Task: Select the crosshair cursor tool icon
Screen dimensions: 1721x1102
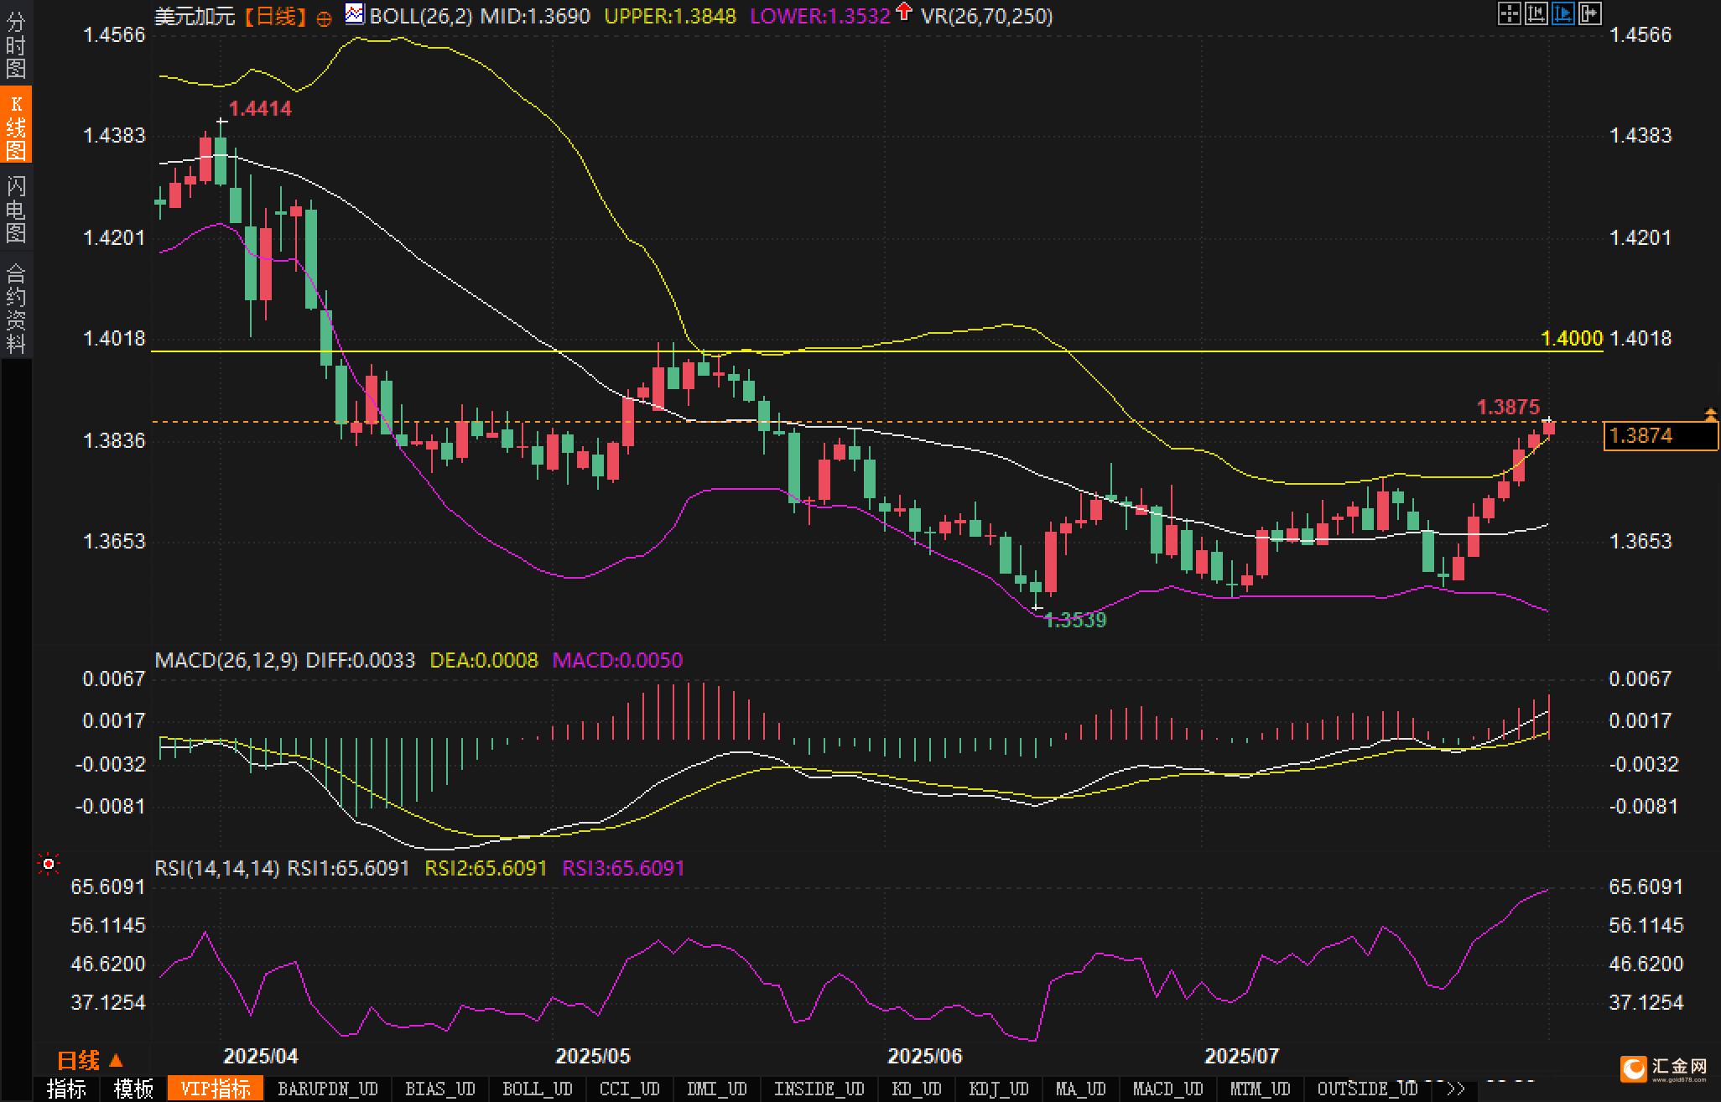Action: point(1509,13)
